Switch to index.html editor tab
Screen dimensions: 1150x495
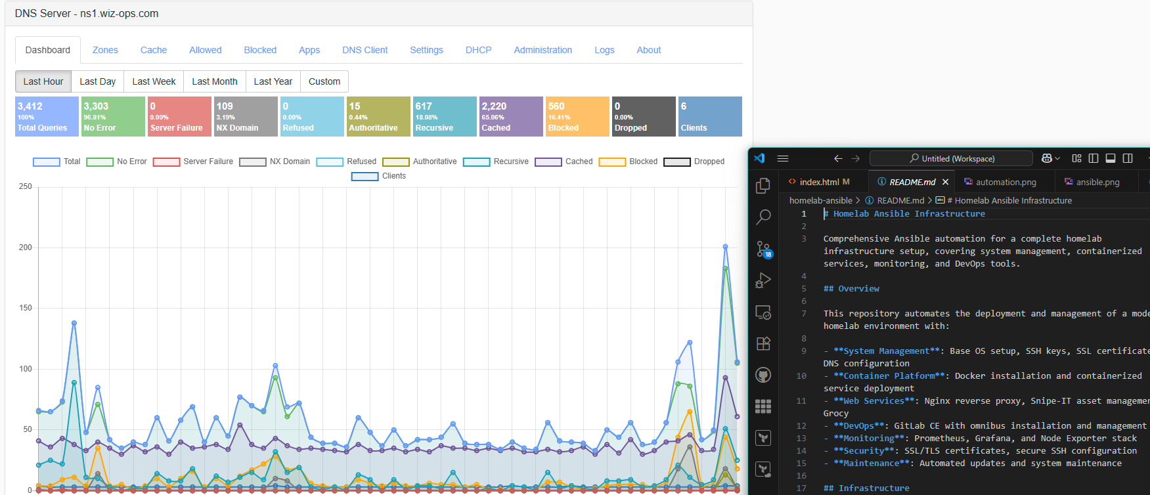click(824, 182)
